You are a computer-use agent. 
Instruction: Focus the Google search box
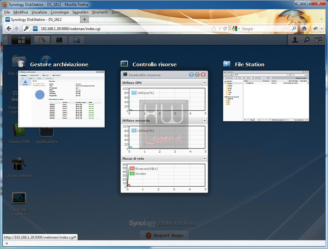[x=266, y=29]
